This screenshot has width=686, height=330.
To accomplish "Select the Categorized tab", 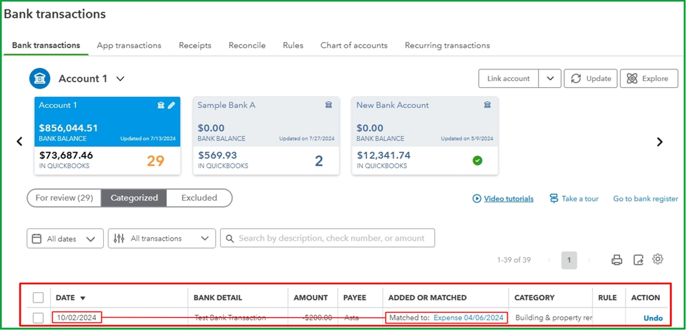I will click(x=134, y=198).
